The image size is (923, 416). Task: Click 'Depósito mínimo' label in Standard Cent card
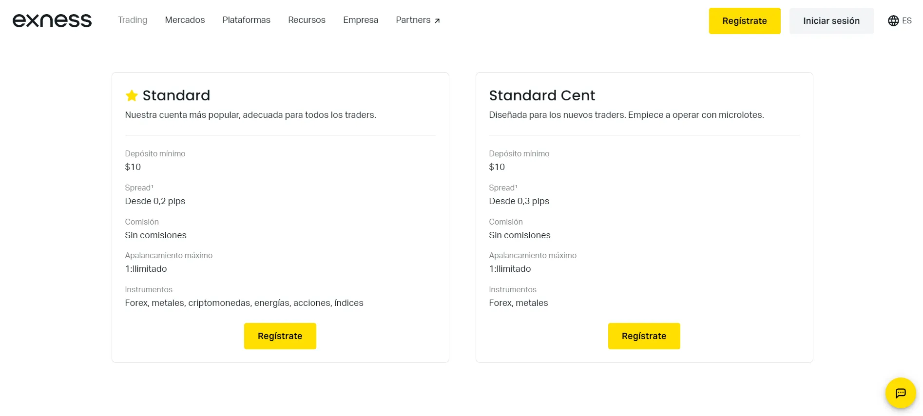point(519,153)
